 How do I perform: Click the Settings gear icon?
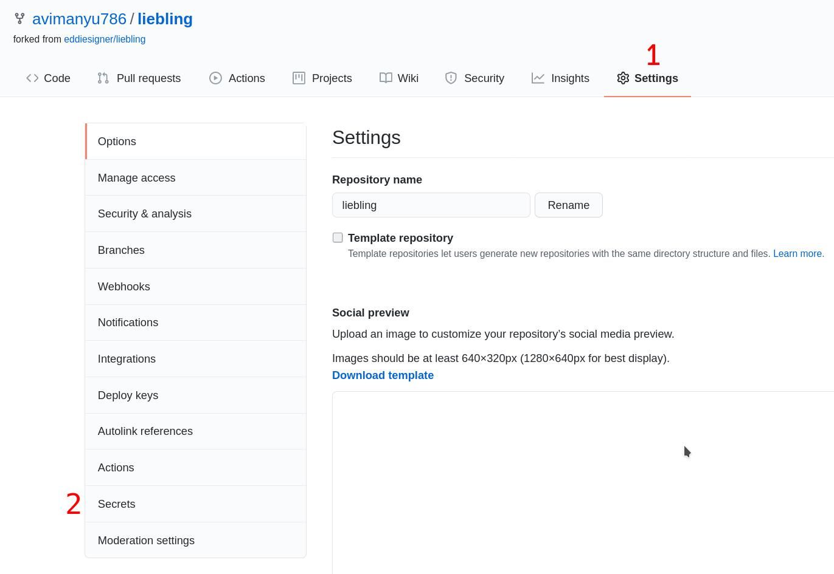pos(623,78)
